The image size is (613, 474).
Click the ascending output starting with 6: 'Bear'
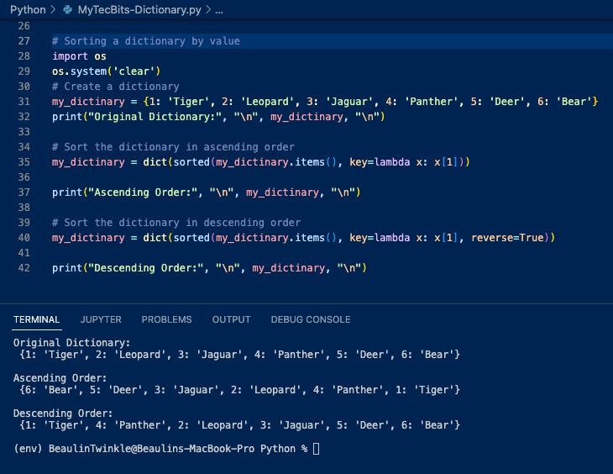click(240, 390)
